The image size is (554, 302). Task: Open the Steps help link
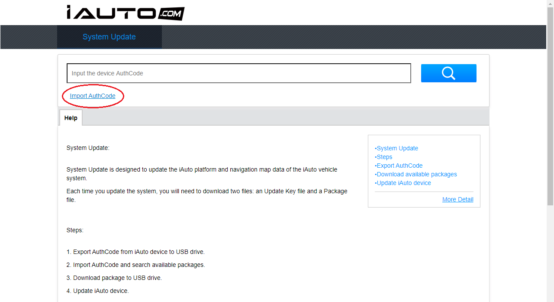(x=383, y=157)
